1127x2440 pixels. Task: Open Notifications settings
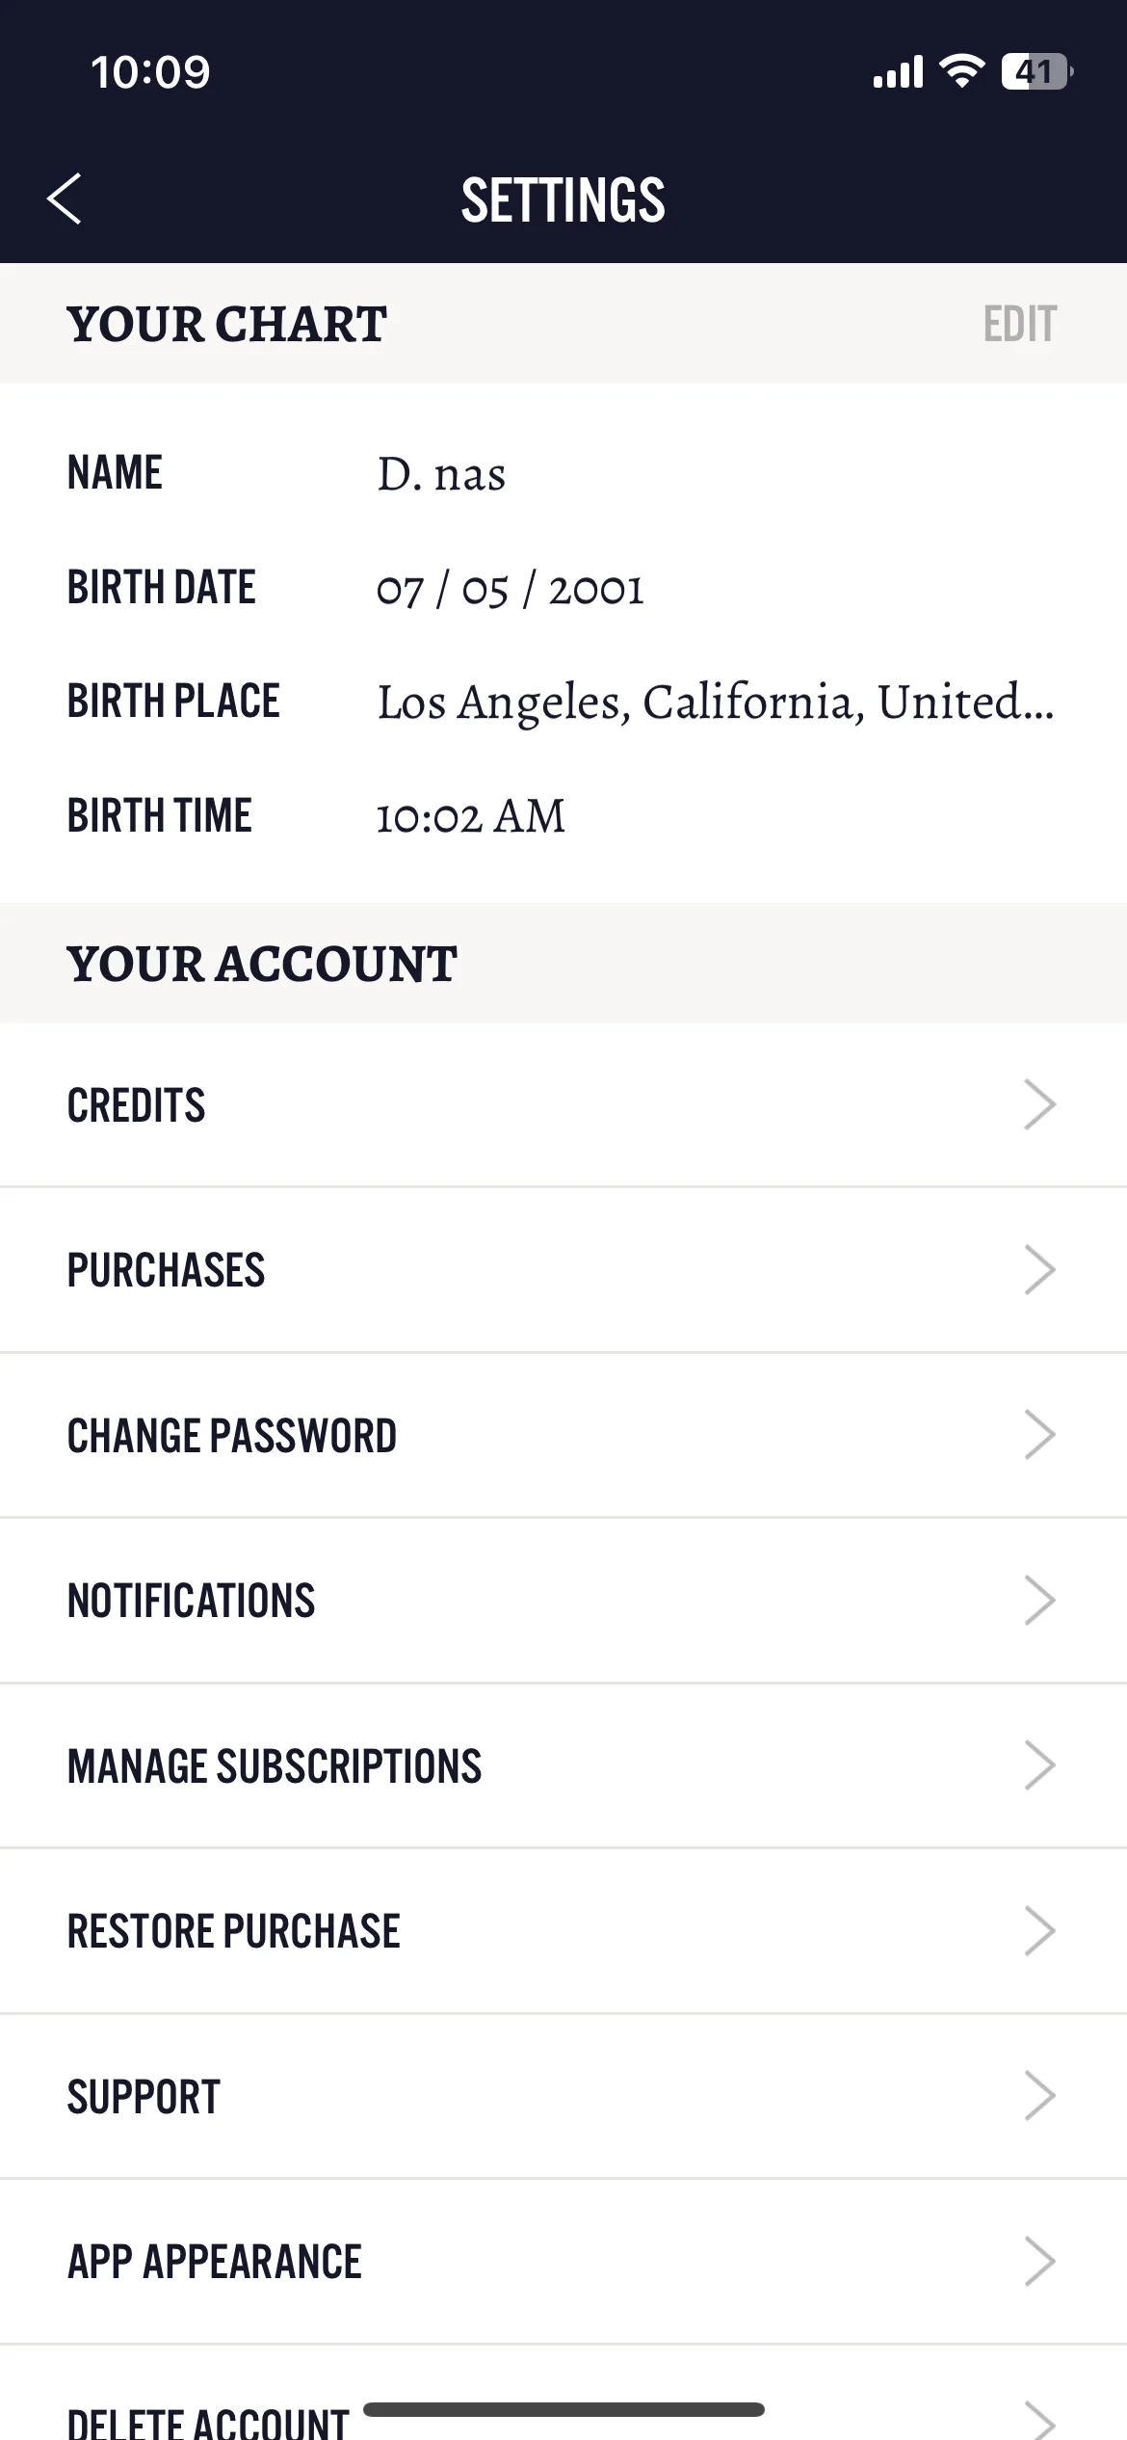(563, 1600)
